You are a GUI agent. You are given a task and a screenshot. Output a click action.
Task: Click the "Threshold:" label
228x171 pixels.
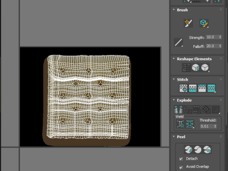[x=208, y=120]
